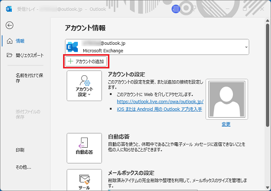Click the folder icon beside 開く/エクスポート
The height and width of the screenshot is (191, 271).
[9, 55]
